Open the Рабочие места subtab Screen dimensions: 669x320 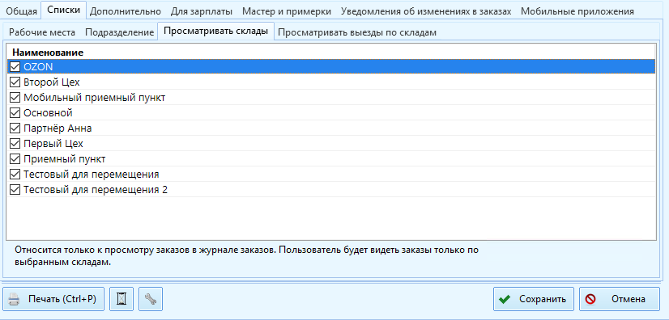[x=42, y=32]
